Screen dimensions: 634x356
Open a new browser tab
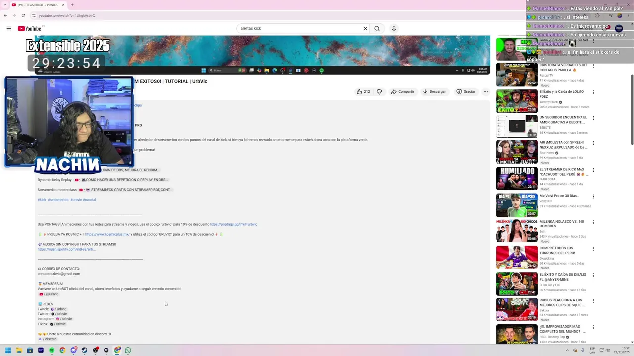click(72, 5)
